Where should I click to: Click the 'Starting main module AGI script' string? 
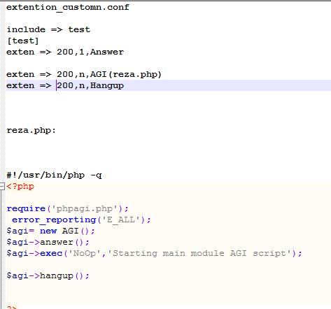pos(199,253)
